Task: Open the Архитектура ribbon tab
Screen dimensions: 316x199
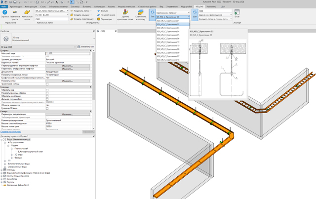Action: click(x=16, y=6)
